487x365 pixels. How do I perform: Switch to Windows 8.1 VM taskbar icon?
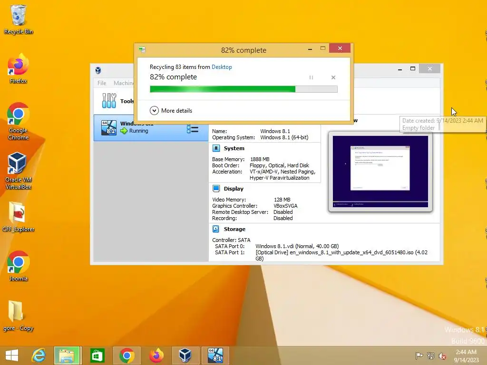215,355
